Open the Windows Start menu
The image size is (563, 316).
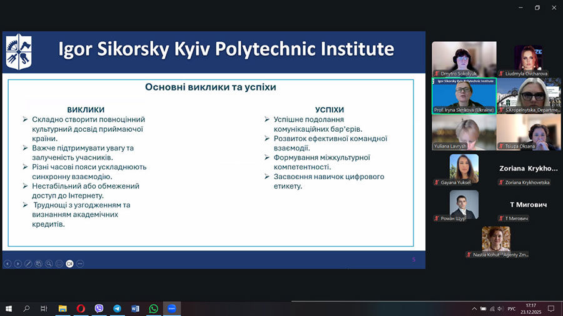(x=9, y=309)
